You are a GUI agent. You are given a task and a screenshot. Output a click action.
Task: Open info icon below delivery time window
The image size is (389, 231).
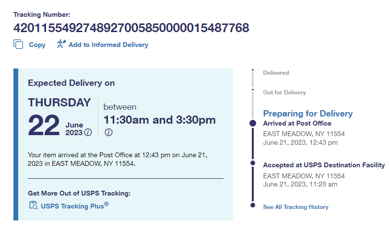tap(108, 132)
